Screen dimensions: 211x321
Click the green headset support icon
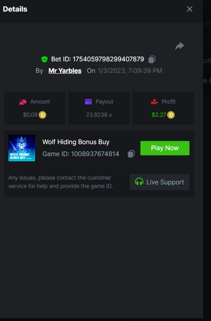139,182
